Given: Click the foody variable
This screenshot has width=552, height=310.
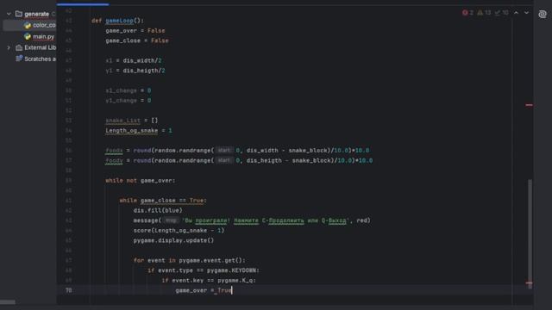Looking at the screenshot, I should pyautogui.click(x=114, y=161).
